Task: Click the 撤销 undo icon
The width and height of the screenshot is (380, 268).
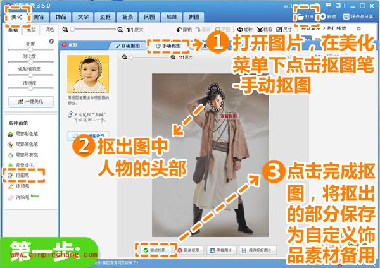Action: 184,30
